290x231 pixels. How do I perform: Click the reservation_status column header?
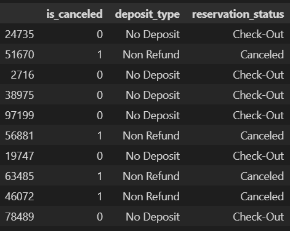(x=238, y=14)
